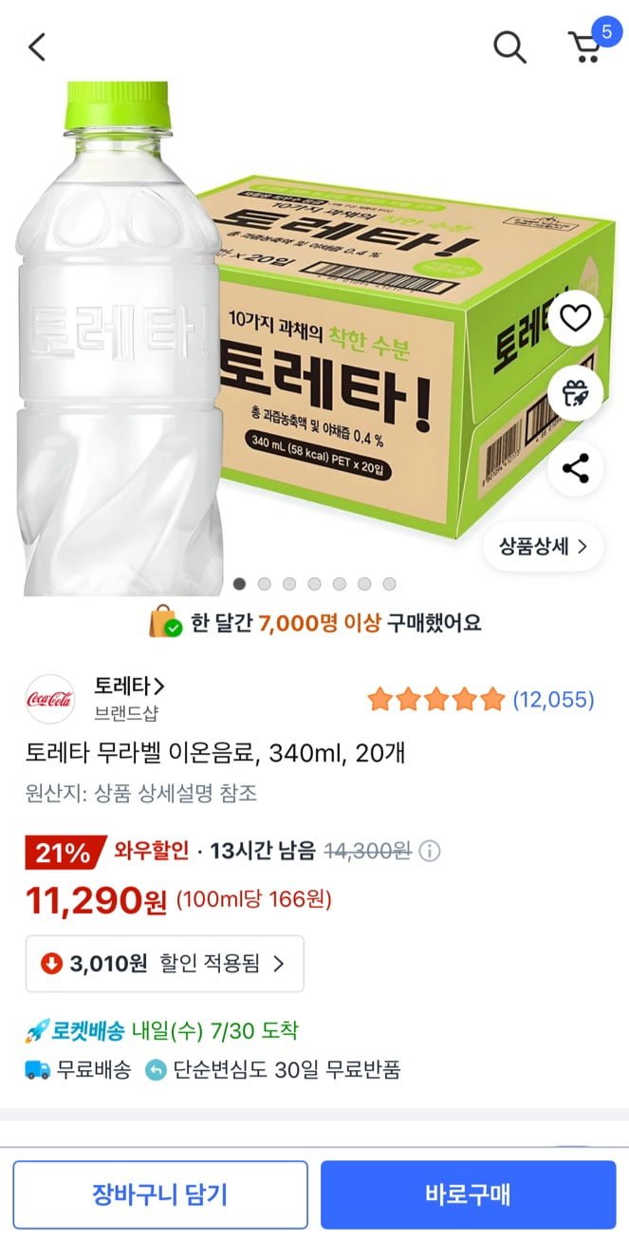The width and height of the screenshot is (629, 1260).
Task: Select the last image page dot
Action: tap(389, 584)
